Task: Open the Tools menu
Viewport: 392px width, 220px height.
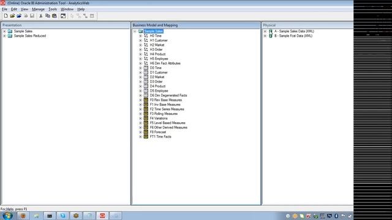Action: (53, 9)
